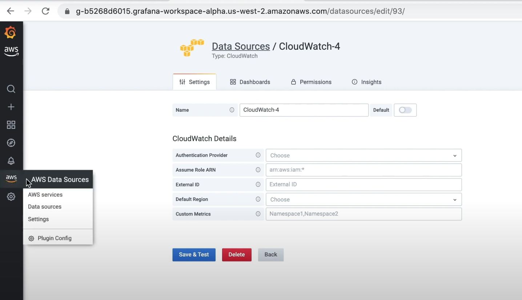Click the Assume Role ARN info icon
Screen dimensions: 522x300
[258, 170]
